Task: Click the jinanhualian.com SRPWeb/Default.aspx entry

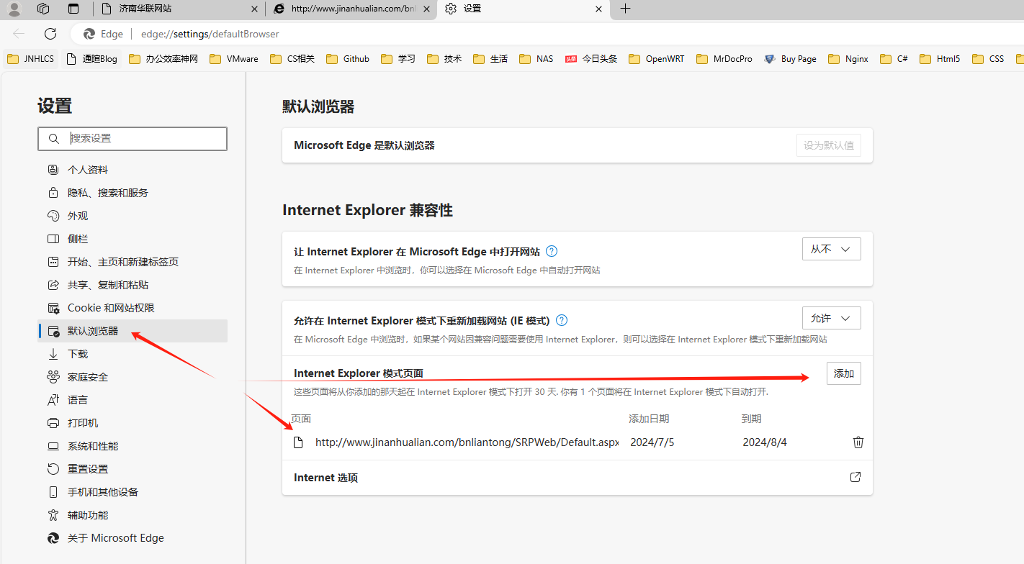Action: coord(467,442)
